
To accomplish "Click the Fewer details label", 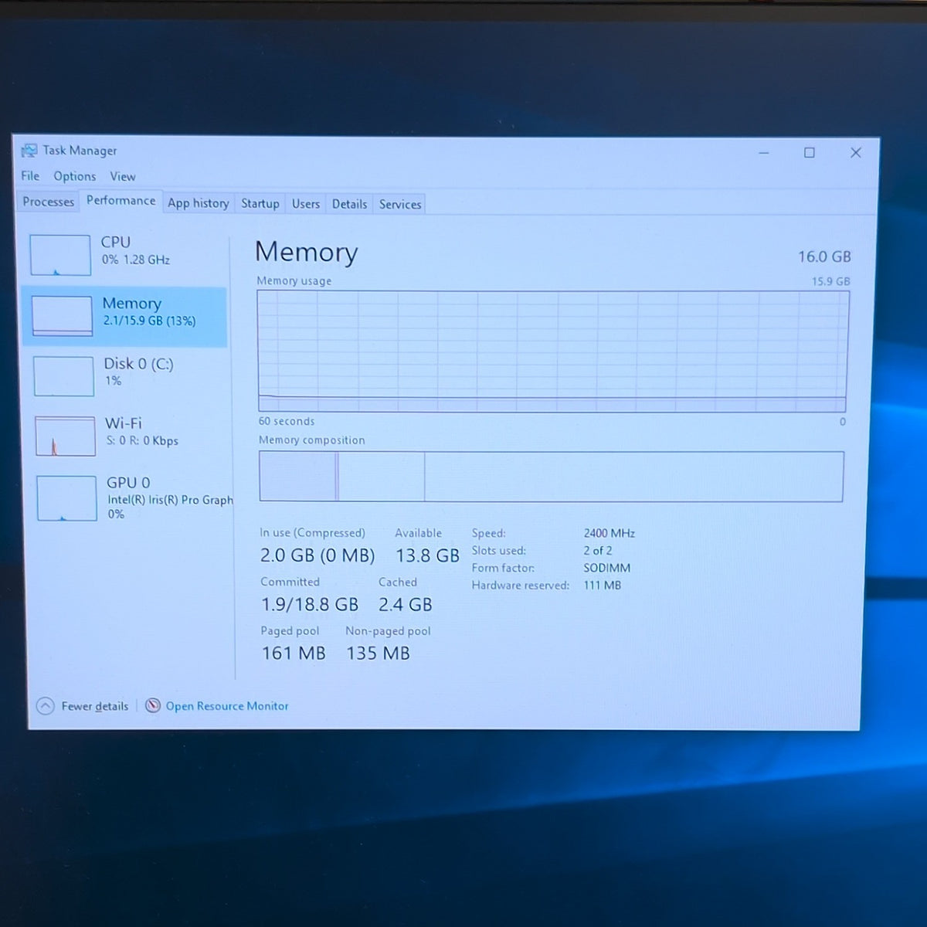I will pyautogui.click(x=95, y=706).
